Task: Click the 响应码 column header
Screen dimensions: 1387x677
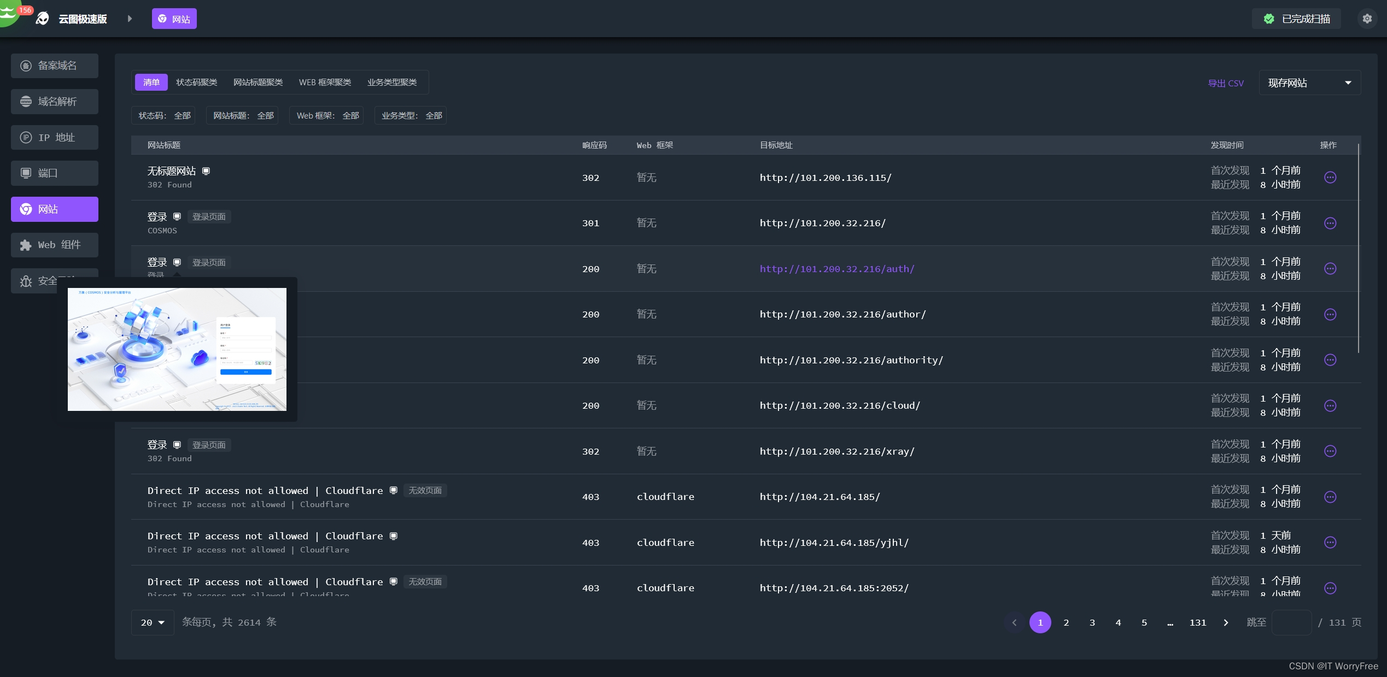Action: 594,145
